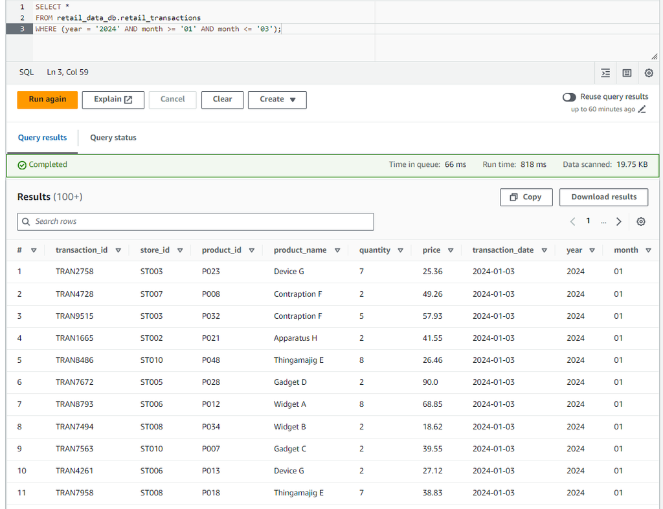Screen dimensions: 663x509
Task: Open the keyboard shortcuts icon
Action: (x=627, y=73)
